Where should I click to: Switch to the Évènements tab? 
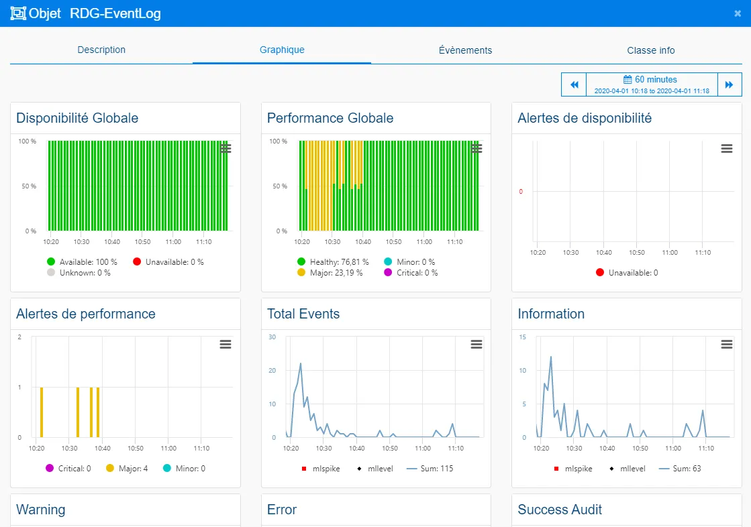(465, 50)
